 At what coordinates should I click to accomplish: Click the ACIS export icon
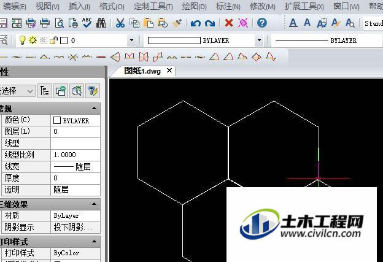tap(17, 23)
